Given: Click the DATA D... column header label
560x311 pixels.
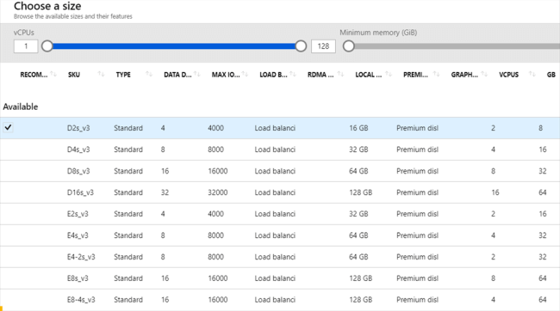Looking at the screenshot, I should 177,75.
